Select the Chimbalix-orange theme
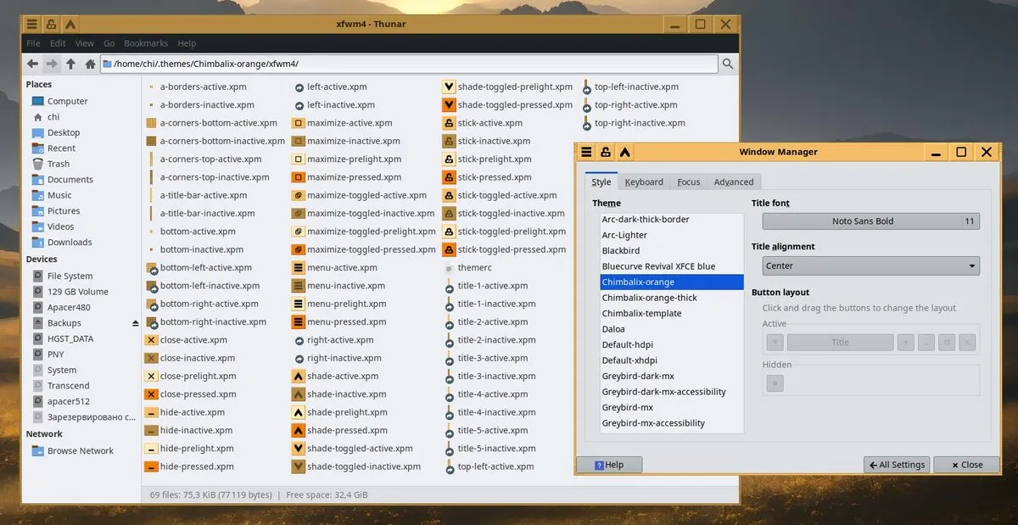Screen dimensions: 1018x525 coord(671,282)
